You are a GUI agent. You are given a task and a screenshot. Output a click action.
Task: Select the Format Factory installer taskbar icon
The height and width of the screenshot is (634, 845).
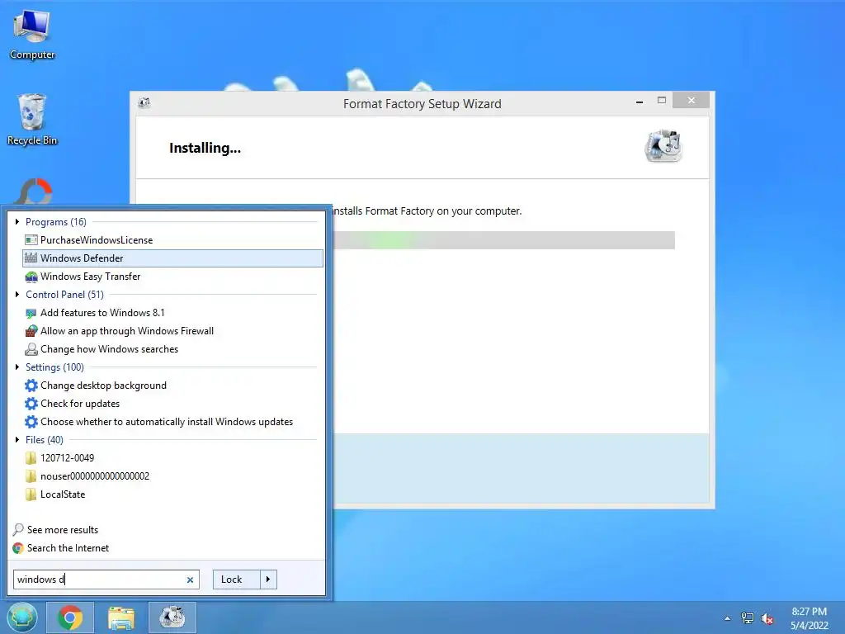click(172, 617)
